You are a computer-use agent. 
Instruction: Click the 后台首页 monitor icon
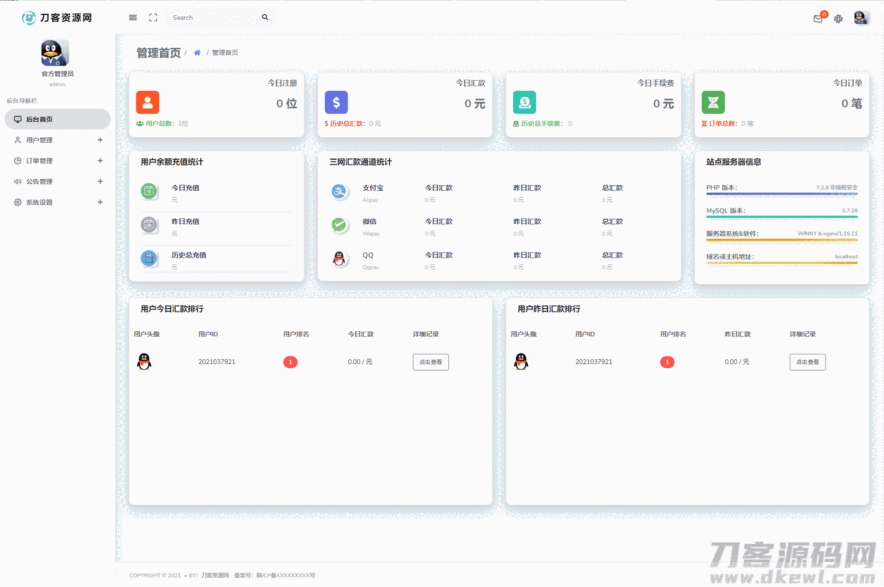18,119
